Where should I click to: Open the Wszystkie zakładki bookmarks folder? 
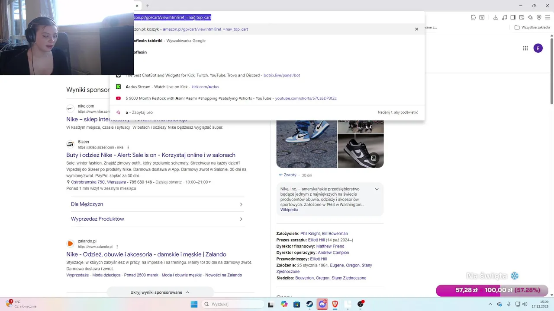point(532,27)
